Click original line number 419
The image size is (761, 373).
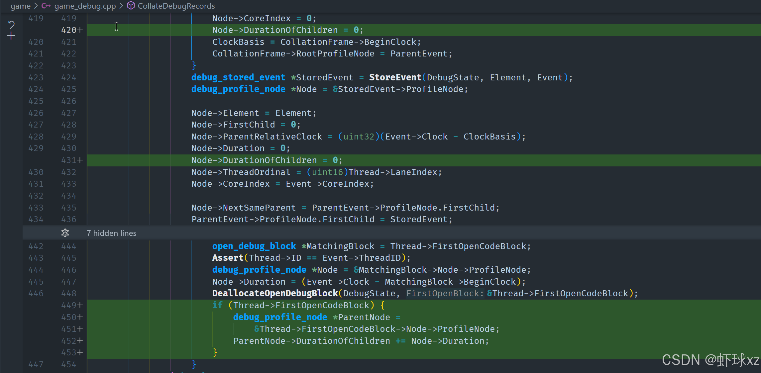[x=36, y=18]
